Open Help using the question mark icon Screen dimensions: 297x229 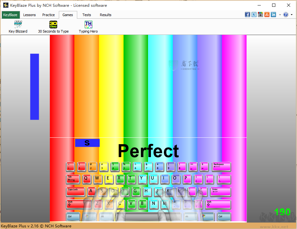[x=286, y=15]
